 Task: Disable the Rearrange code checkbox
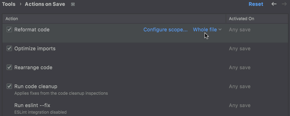click(x=9, y=67)
